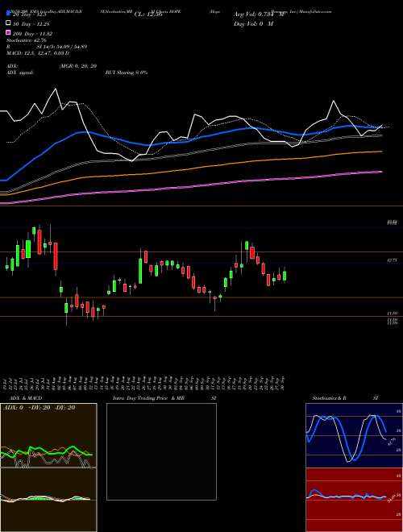Click the MACD: 12.5, 12.47 values line
This screenshot has height=532, width=403.
[38, 53]
